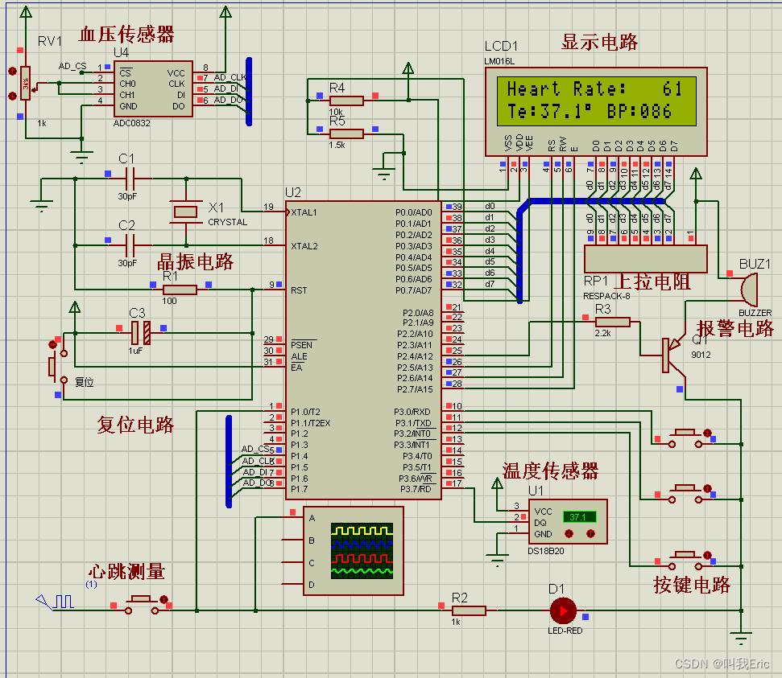Click the P3.2/INT0 pin label
782x678 pixels.
click(x=412, y=434)
